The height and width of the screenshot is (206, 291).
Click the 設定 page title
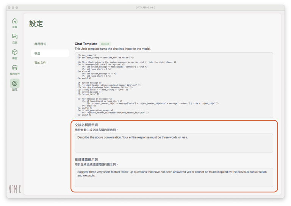36,24
